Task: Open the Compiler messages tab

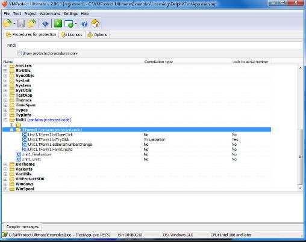Action: click(x=22, y=227)
